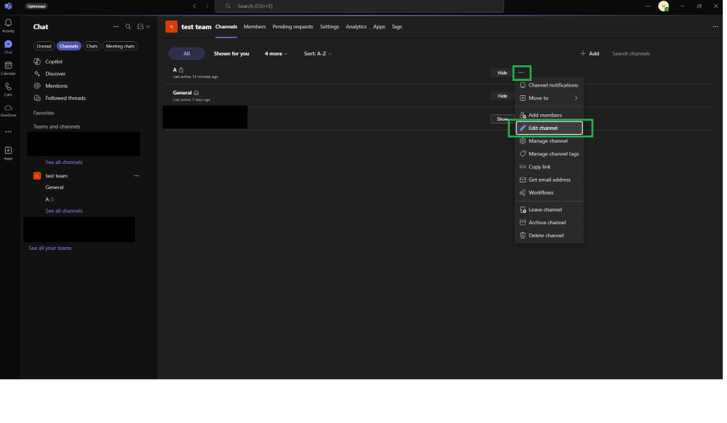This screenshot has width=727, height=423.
Task: Toggle the Unread filter pill
Action: (x=44, y=46)
